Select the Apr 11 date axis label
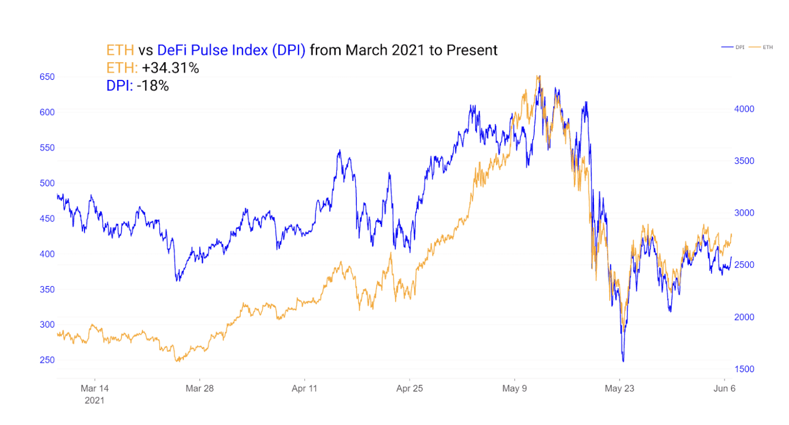Image resolution: width=789 pixels, height=425 pixels. point(305,388)
